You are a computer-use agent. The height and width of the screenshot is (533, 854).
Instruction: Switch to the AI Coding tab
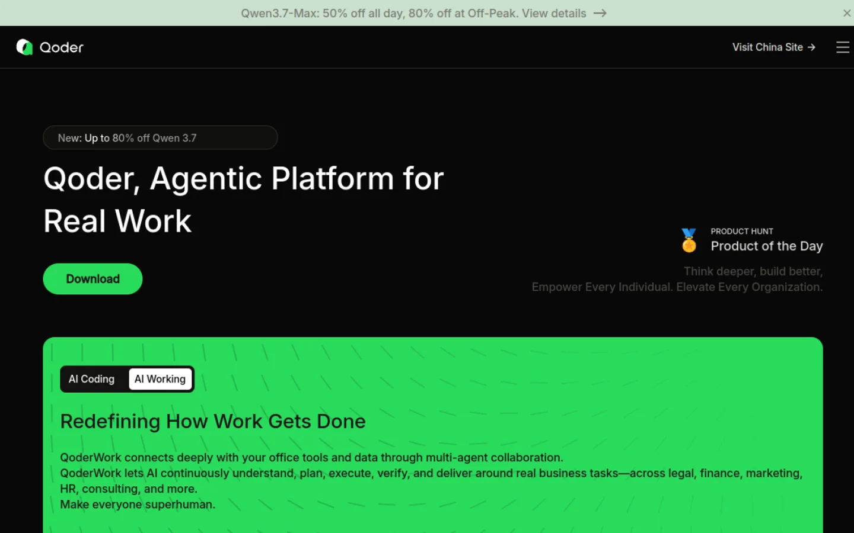pyautogui.click(x=91, y=379)
